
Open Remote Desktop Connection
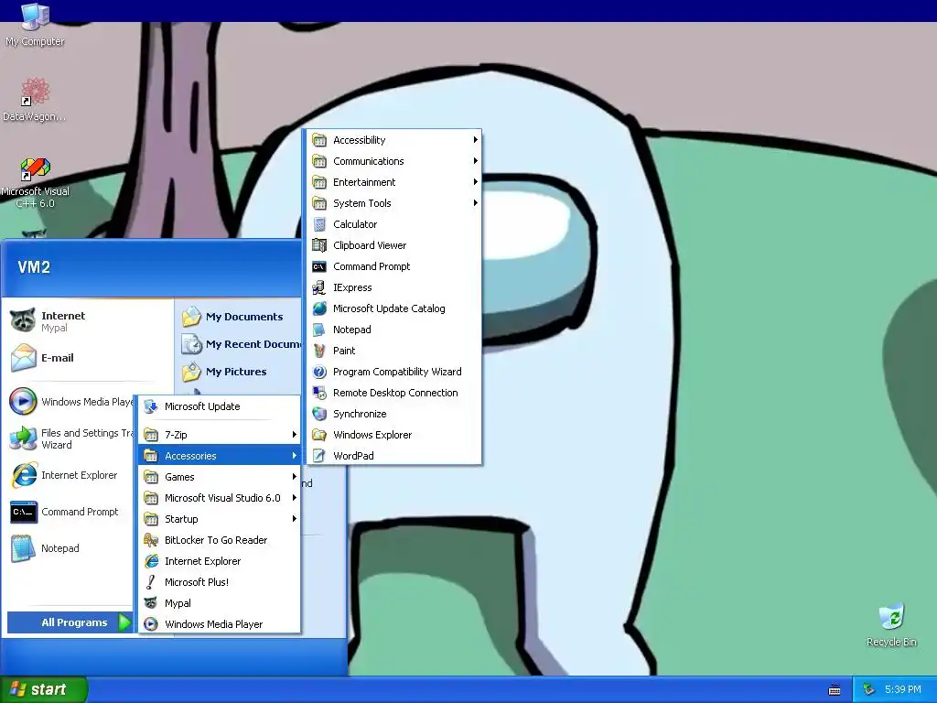(393, 393)
